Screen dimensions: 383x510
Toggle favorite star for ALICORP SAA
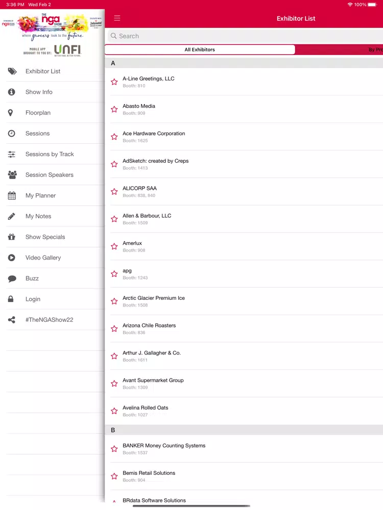[114, 192]
